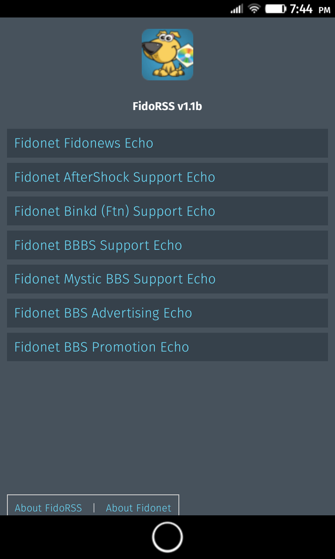This screenshot has width=335, height=559.
Task: Open Fidonet Fidonews Echo feed
Action: [83, 143]
